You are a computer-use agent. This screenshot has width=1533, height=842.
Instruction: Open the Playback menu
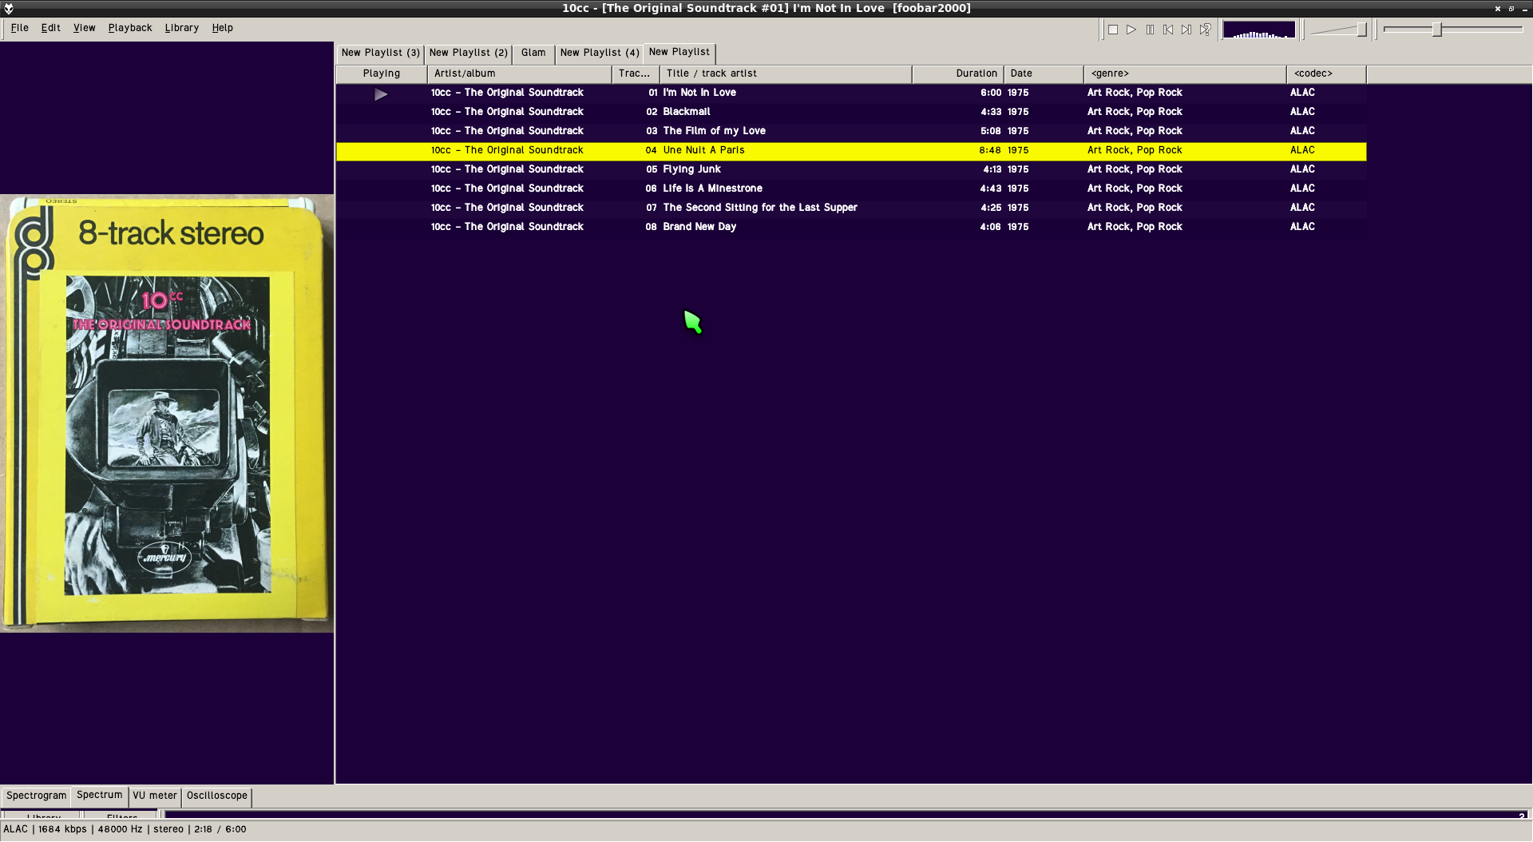tap(130, 28)
